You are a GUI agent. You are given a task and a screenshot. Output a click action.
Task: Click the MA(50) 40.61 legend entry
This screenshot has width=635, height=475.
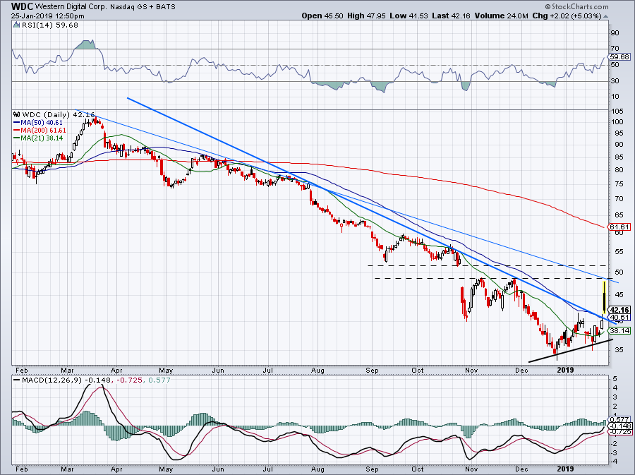39,122
